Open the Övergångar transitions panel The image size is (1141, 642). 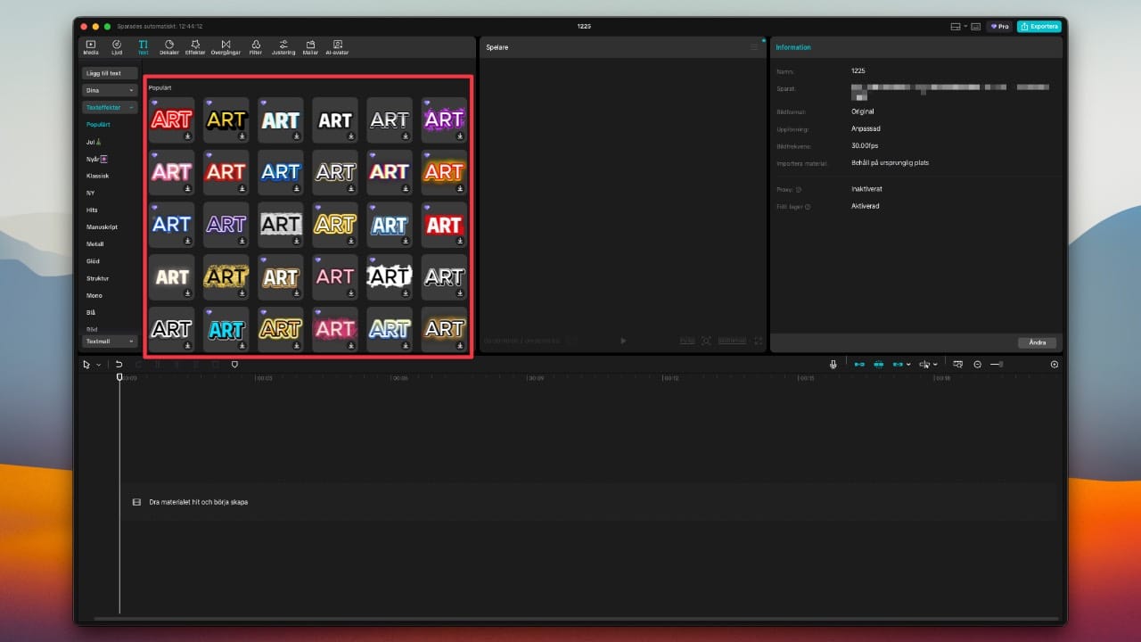click(226, 46)
